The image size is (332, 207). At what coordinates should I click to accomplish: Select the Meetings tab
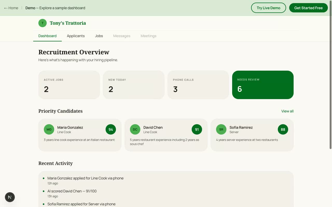pos(148,36)
